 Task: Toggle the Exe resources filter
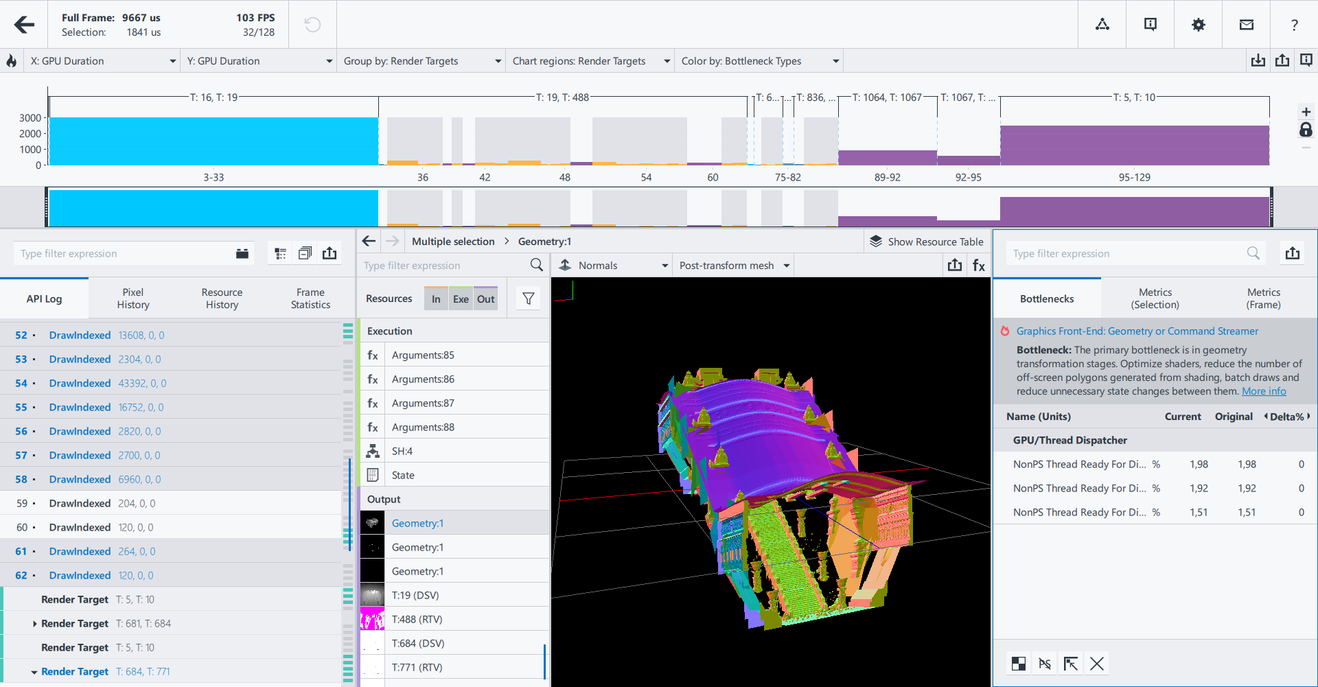click(461, 299)
